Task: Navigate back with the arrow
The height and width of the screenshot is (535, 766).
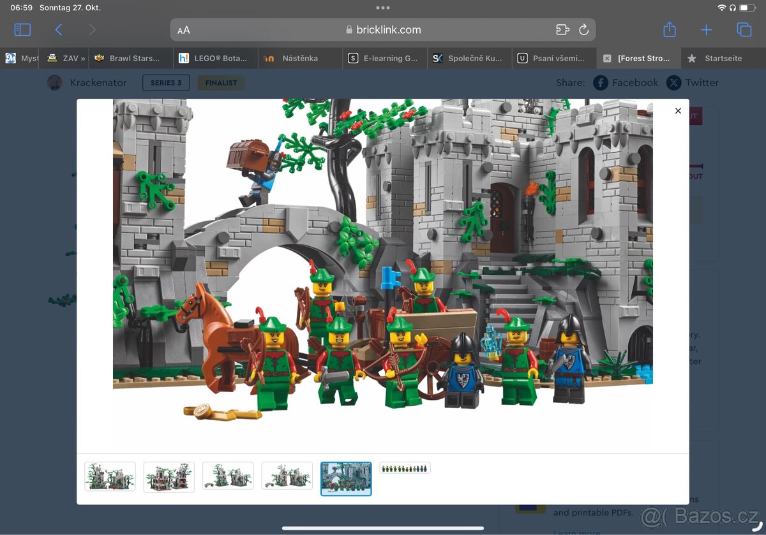Action: (x=58, y=29)
